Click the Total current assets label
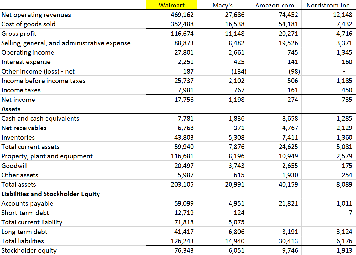The height and width of the screenshot is (255, 356). [x=30, y=147]
